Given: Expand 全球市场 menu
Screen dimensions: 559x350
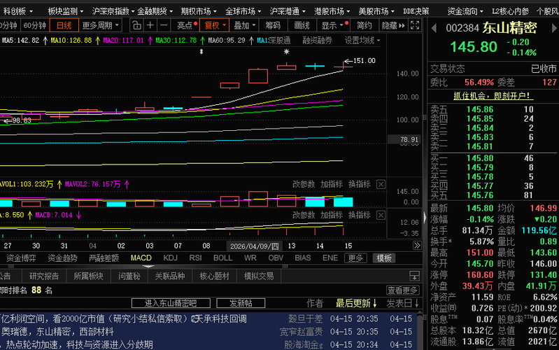Looking at the screenshot, I should pos(243,11).
